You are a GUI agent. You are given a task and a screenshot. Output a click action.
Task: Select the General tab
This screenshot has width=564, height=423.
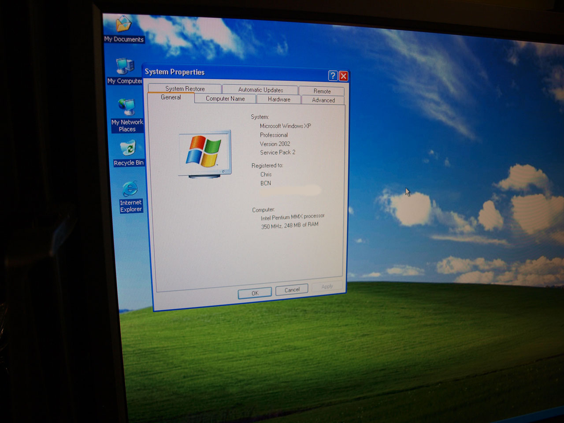click(171, 97)
